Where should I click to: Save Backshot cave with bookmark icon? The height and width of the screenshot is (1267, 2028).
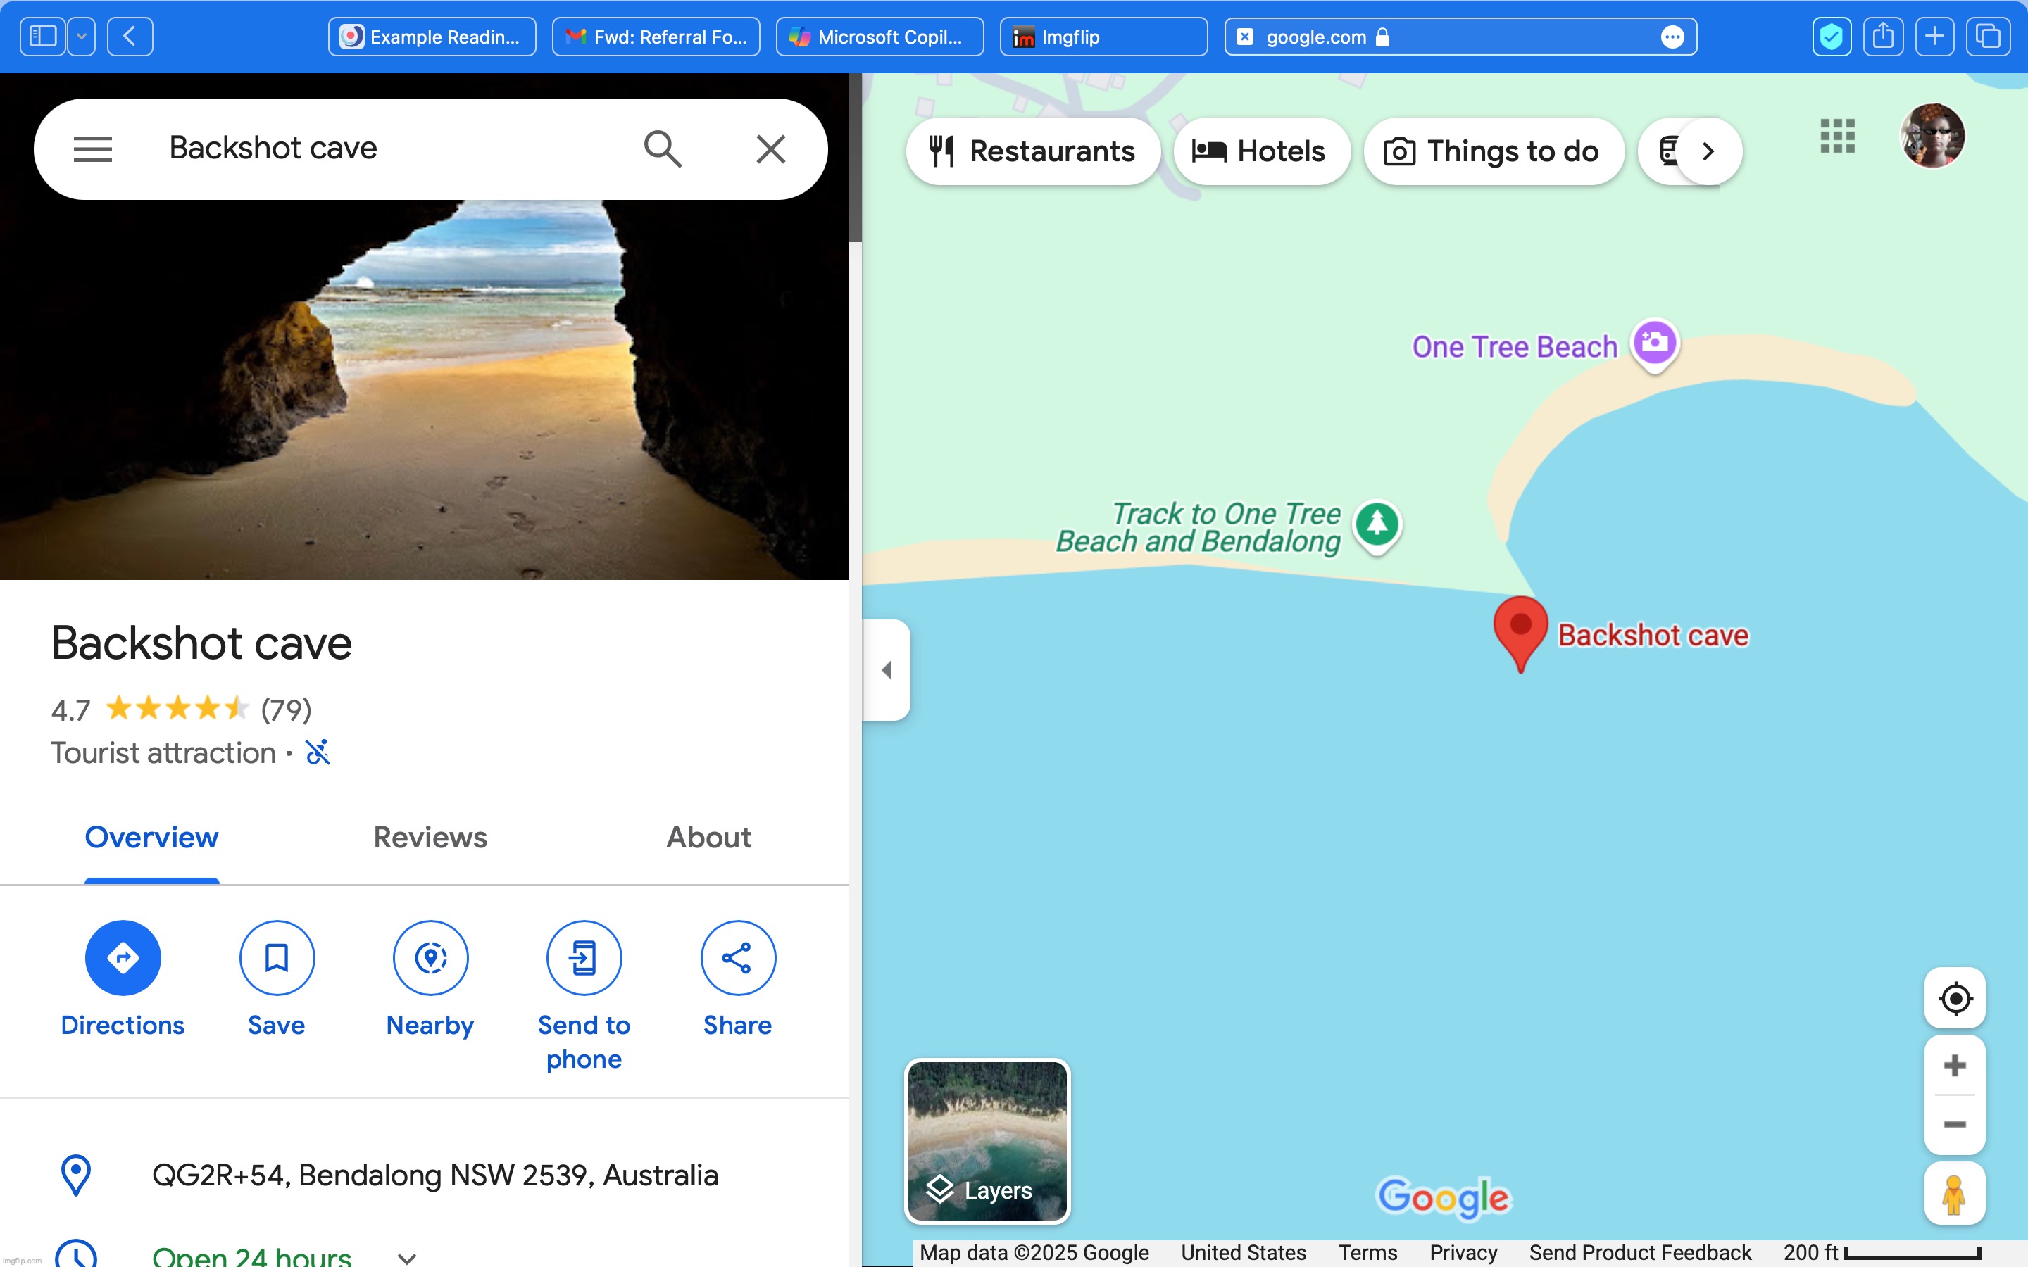coord(277,957)
